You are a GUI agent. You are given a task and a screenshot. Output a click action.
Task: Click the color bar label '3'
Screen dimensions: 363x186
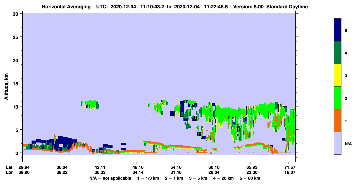tap(346, 76)
